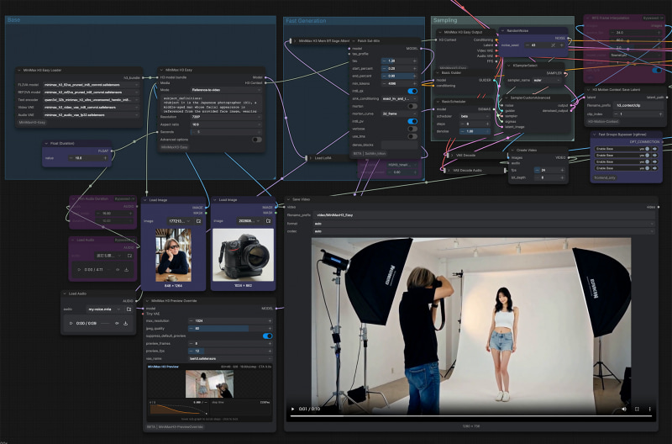Screen dimensions: 672x444
Task: Open the Resolution 720P dropdown
Action: tap(226, 117)
